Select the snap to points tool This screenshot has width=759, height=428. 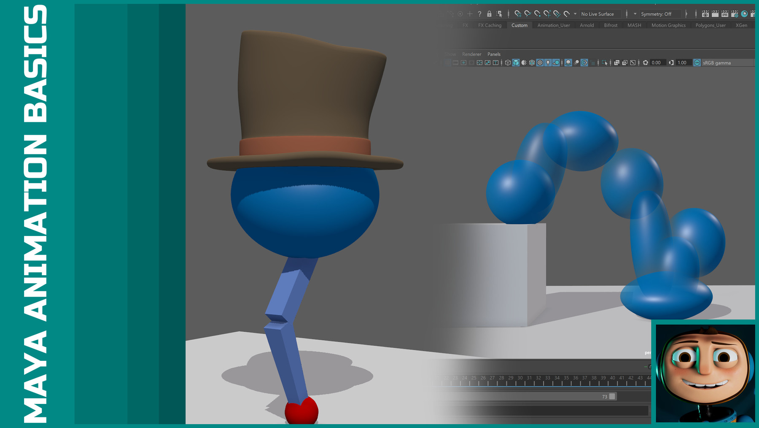pos(537,14)
